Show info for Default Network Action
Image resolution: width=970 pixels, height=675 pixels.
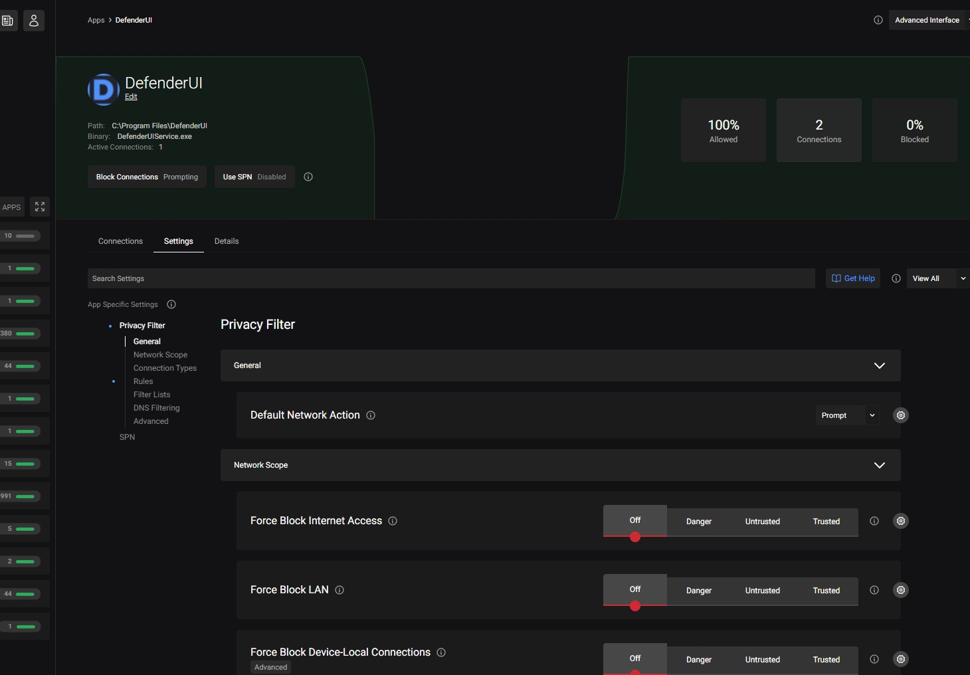point(371,415)
